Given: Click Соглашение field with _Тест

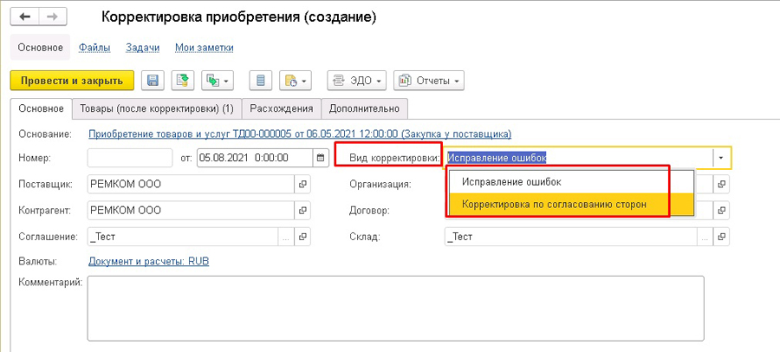Looking at the screenshot, I should [183, 237].
